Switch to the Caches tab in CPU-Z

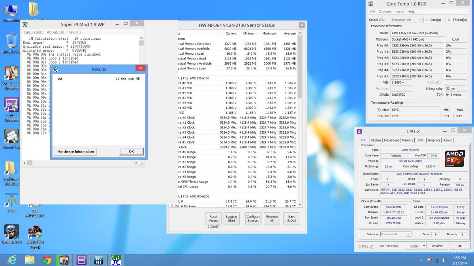coord(376,140)
